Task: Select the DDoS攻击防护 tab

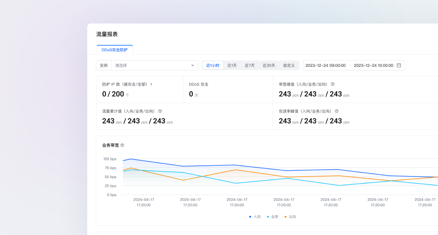Action: [115, 50]
